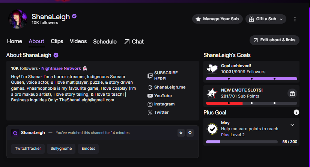The height and width of the screenshot is (167, 310).
Task: Click the star favorite icon in watch panel
Action: click(x=181, y=132)
